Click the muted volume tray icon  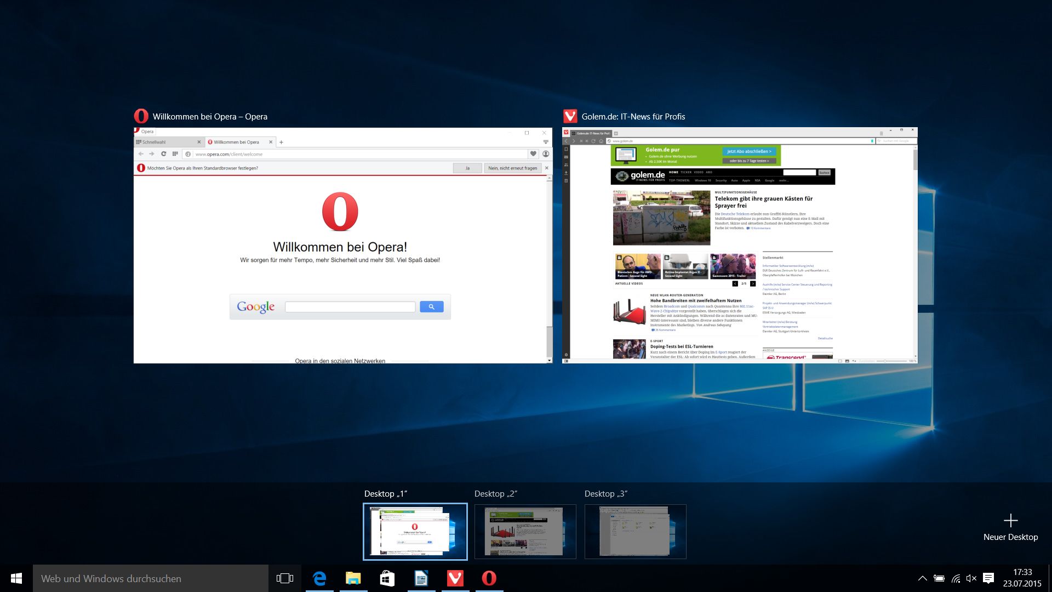click(971, 578)
